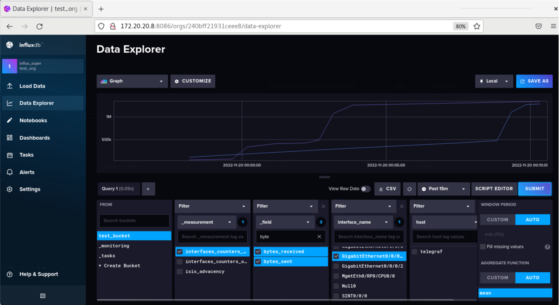Add a new query tab with plus
The width and height of the screenshot is (559, 305).
148,189
